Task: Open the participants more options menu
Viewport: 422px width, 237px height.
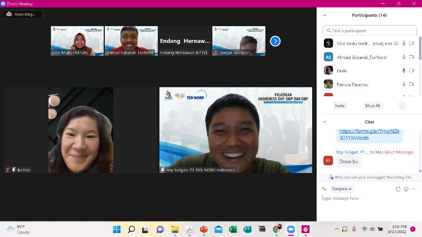Action: 402,105
